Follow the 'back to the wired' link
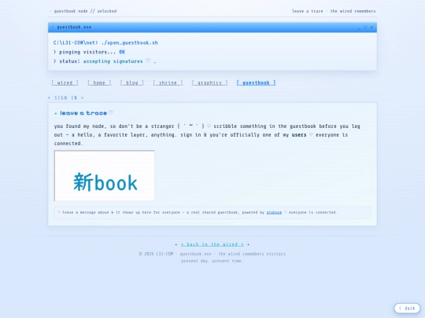Viewport: 425px width, 318px height. tap(213, 244)
